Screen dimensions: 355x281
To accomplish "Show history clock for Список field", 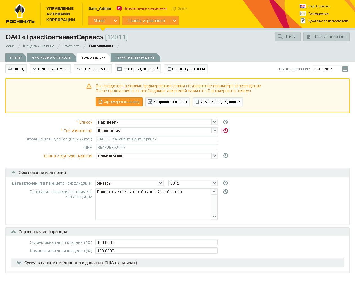I will (226, 122).
